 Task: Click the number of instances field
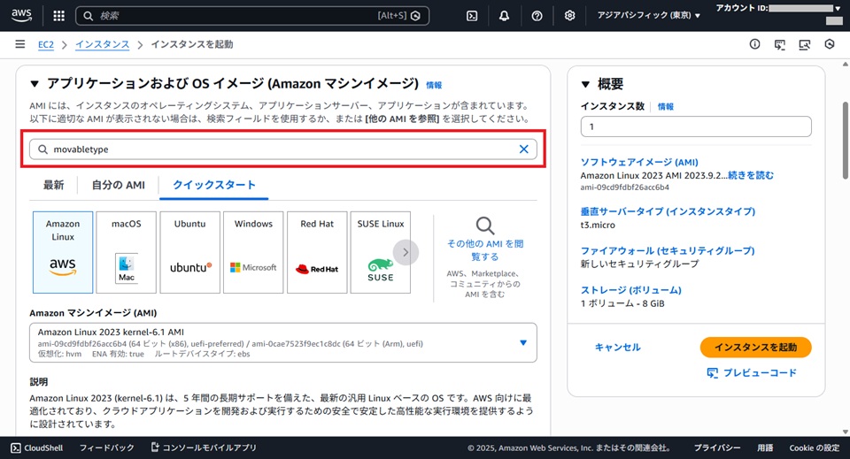[x=695, y=127]
